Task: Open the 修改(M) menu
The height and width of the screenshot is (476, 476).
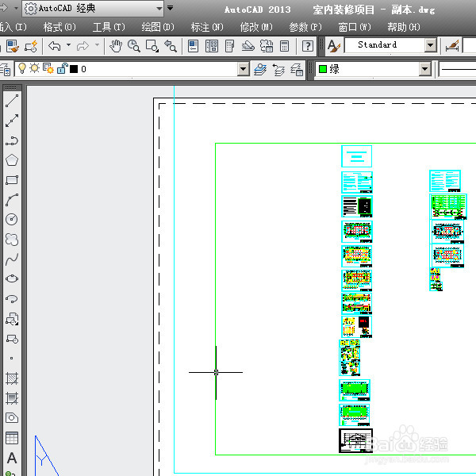Action: (256, 27)
